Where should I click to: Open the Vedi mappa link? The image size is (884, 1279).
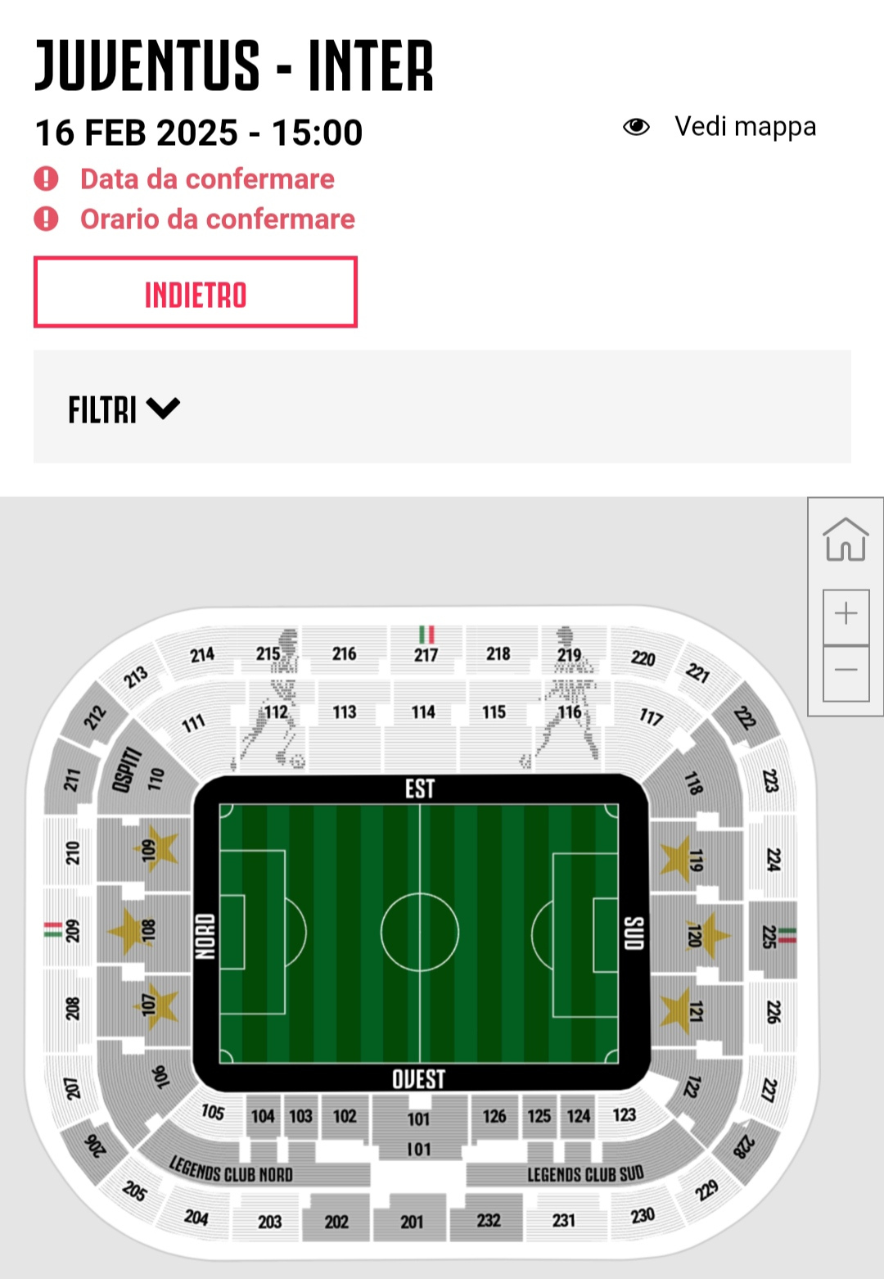pos(745,127)
